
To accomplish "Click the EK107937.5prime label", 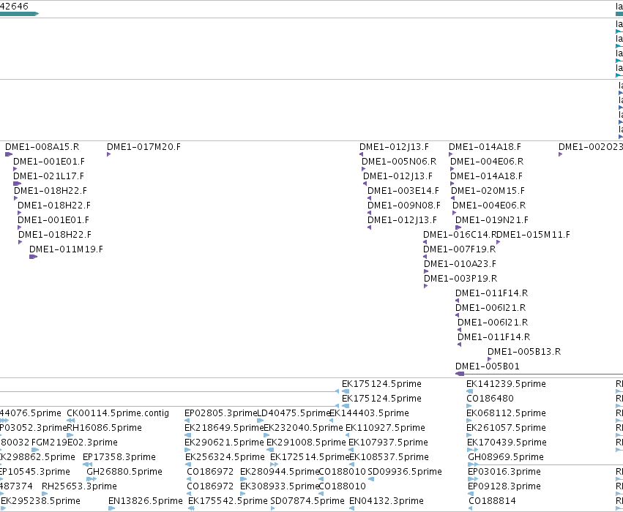I will click(388, 443).
